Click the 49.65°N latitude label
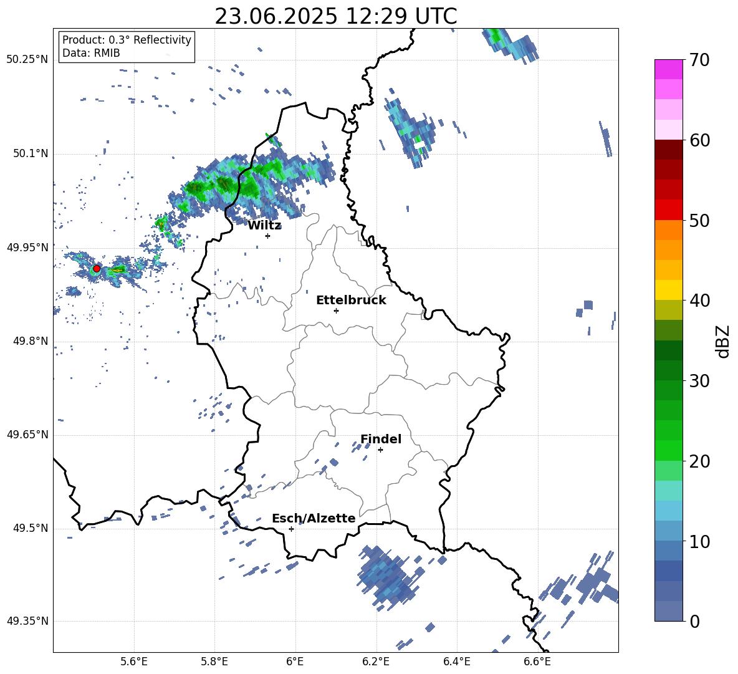 tap(27, 435)
